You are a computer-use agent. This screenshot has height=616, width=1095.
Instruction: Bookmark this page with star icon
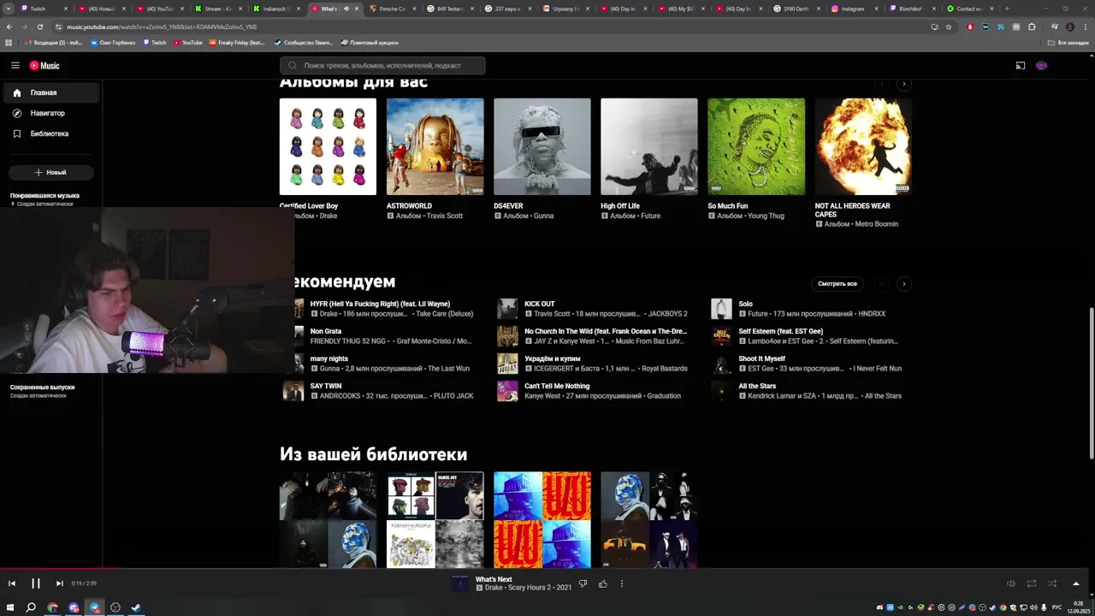(949, 27)
